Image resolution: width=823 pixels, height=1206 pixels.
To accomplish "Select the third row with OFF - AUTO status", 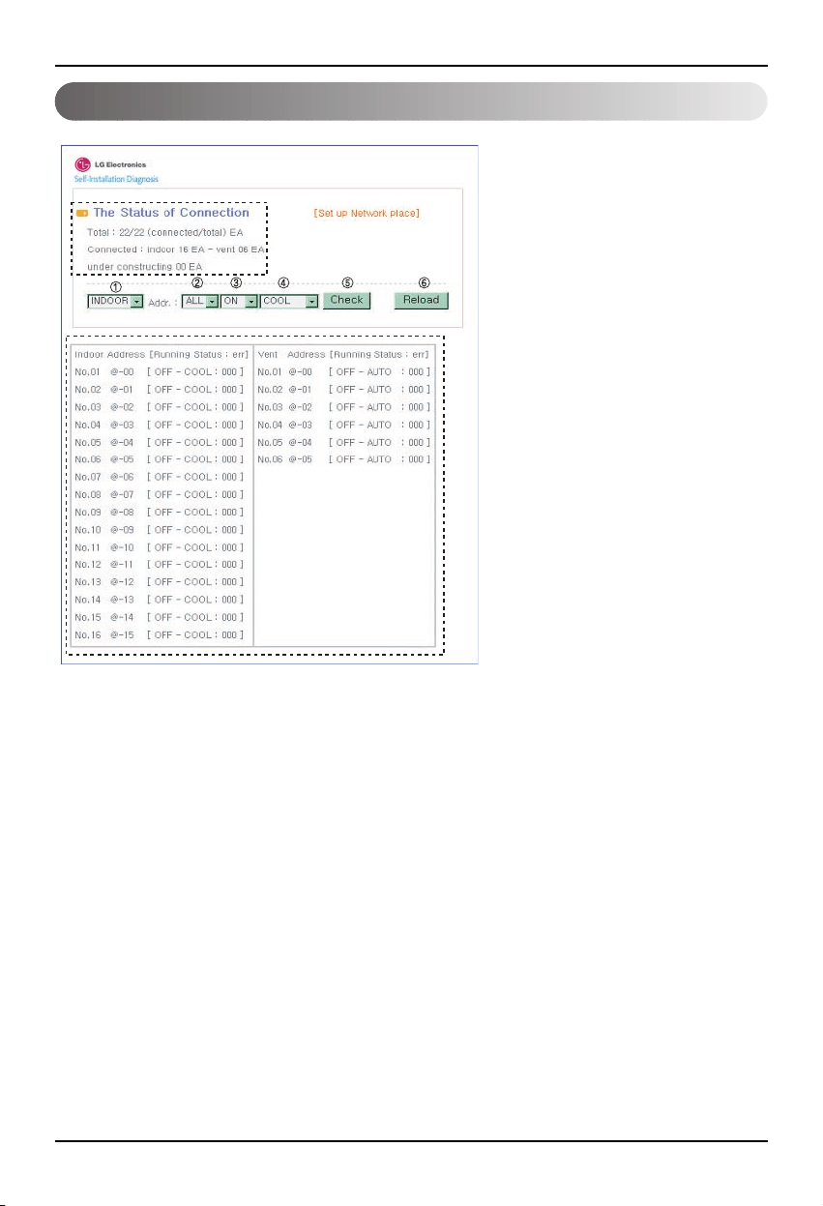I will [343, 407].
